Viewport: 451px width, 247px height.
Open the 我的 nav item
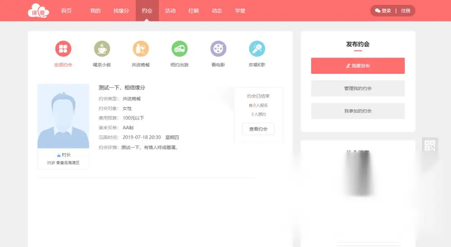(x=96, y=11)
